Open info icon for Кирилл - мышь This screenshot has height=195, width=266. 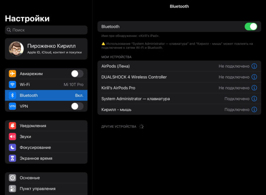point(254,109)
